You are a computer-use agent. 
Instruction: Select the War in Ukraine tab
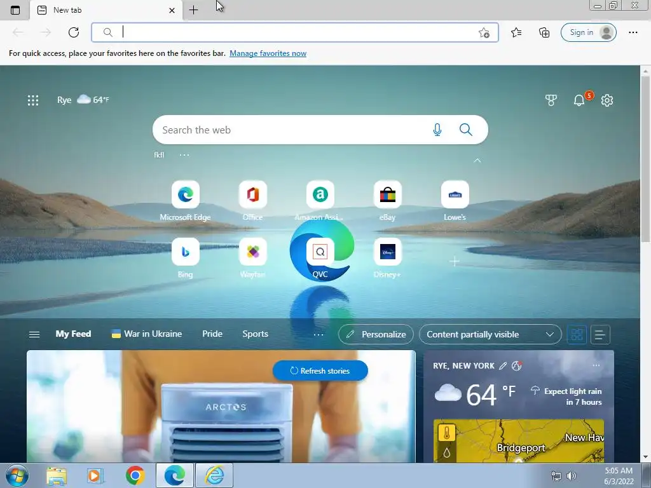point(147,334)
